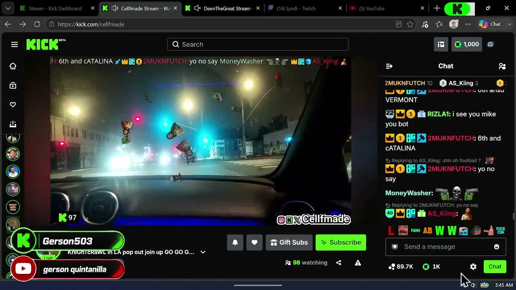Click 2MUKNFUTCH on the 'yo no say' message

pyautogui.click(x=451, y=169)
